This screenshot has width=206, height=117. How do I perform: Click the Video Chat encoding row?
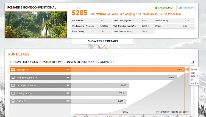133,31
